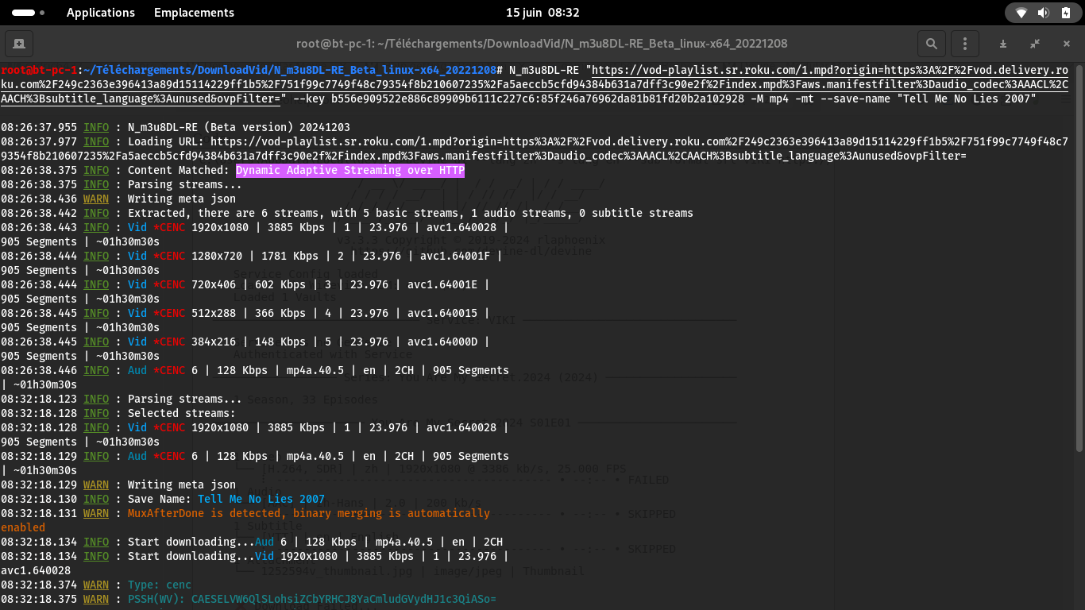Minimize the terminal window
Screen dimensions: 1085x610
(1003, 44)
